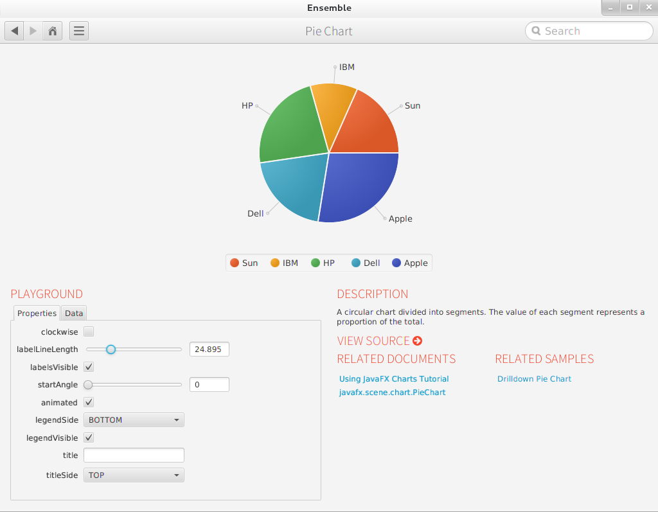Expand the titleSide TOP dropdown
This screenshot has width=658, height=512.
pos(134,475)
